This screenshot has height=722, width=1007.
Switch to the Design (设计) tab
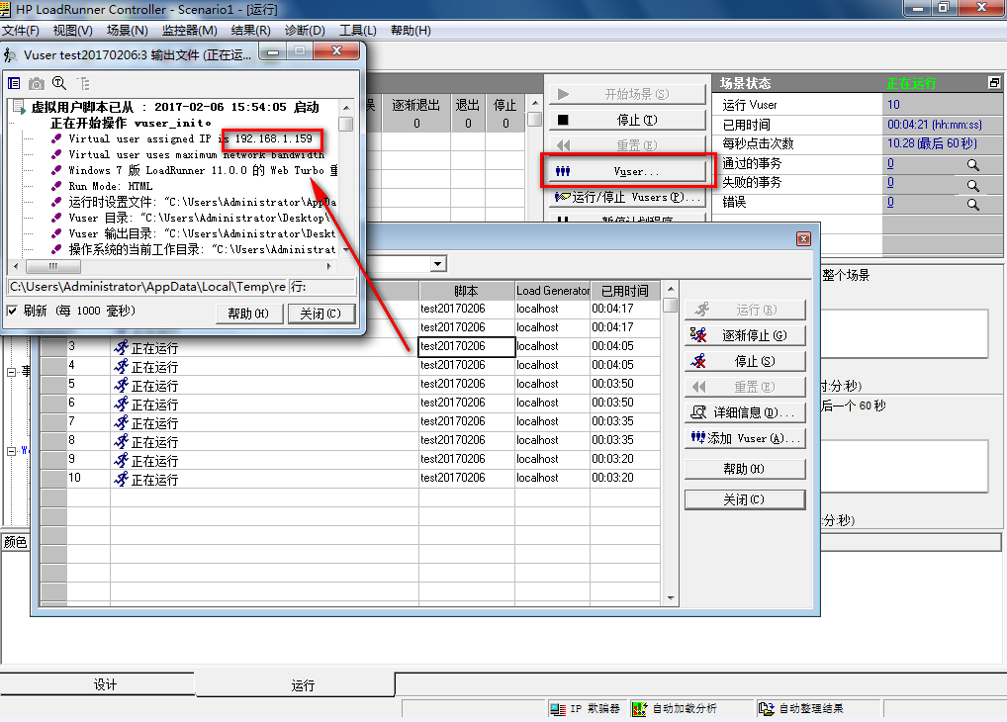tap(98, 684)
